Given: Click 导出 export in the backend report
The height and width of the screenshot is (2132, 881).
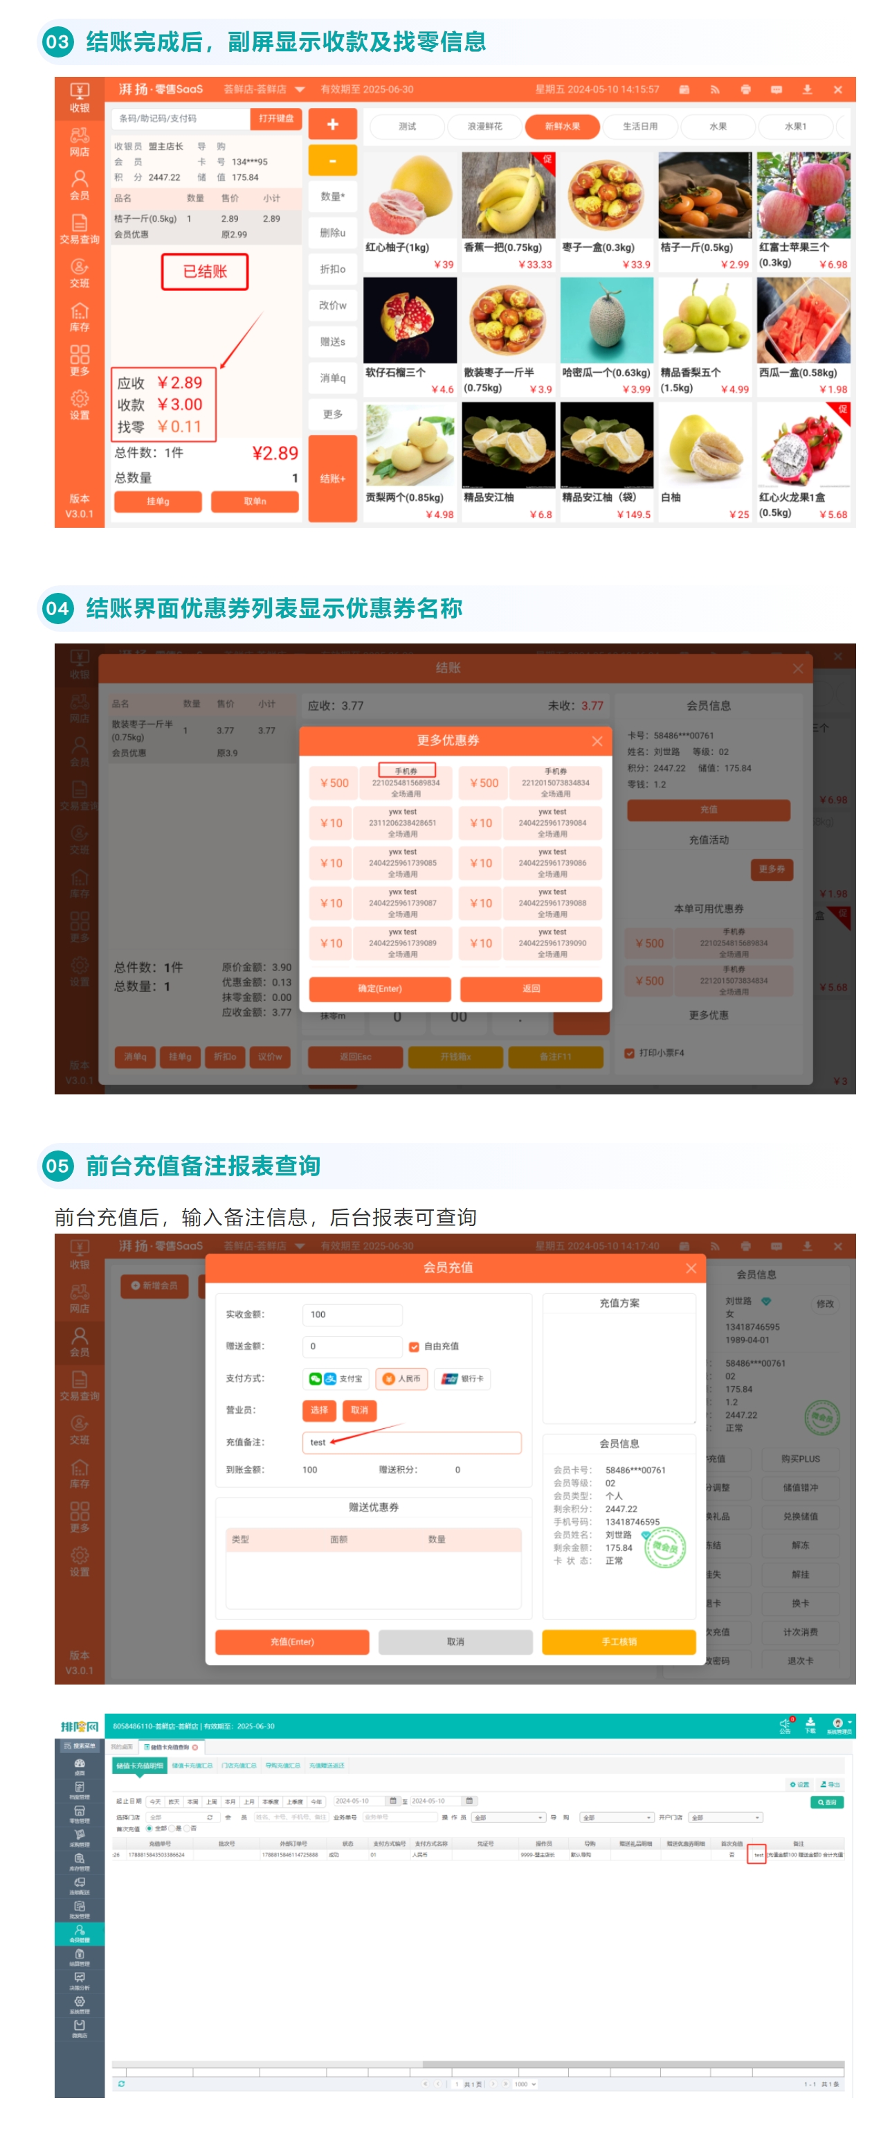Looking at the screenshot, I should (830, 1784).
